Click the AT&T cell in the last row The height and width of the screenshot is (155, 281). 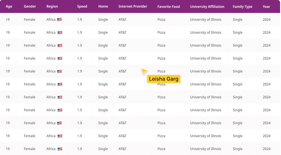(122, 149)
